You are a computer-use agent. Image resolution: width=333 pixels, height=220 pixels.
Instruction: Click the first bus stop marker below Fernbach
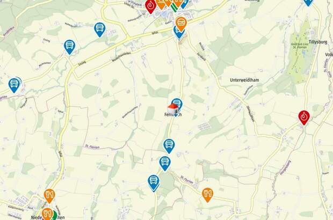click(169, 146)
